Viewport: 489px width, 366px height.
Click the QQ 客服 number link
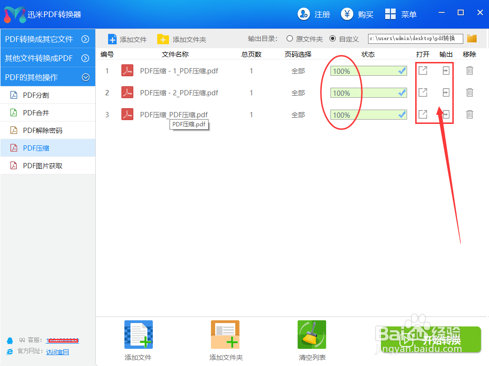[62, 340]
